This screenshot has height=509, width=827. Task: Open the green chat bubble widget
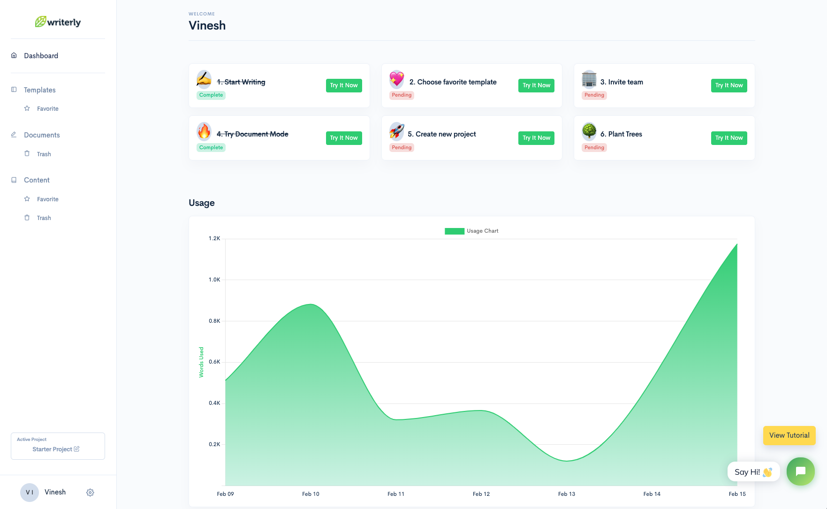point(800,471)
